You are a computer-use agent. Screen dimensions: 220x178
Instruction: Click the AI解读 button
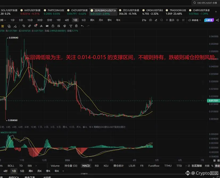click(209, 20)
